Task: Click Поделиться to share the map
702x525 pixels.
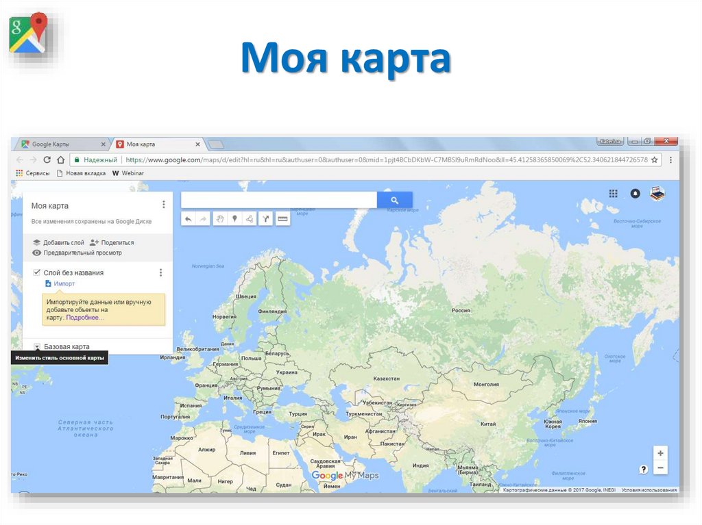Action: click(x=112, y=242)
